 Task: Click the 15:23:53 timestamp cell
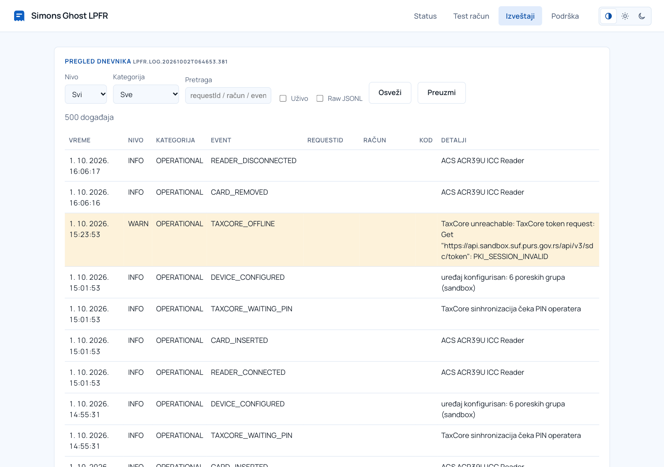[x=89, y=229]
